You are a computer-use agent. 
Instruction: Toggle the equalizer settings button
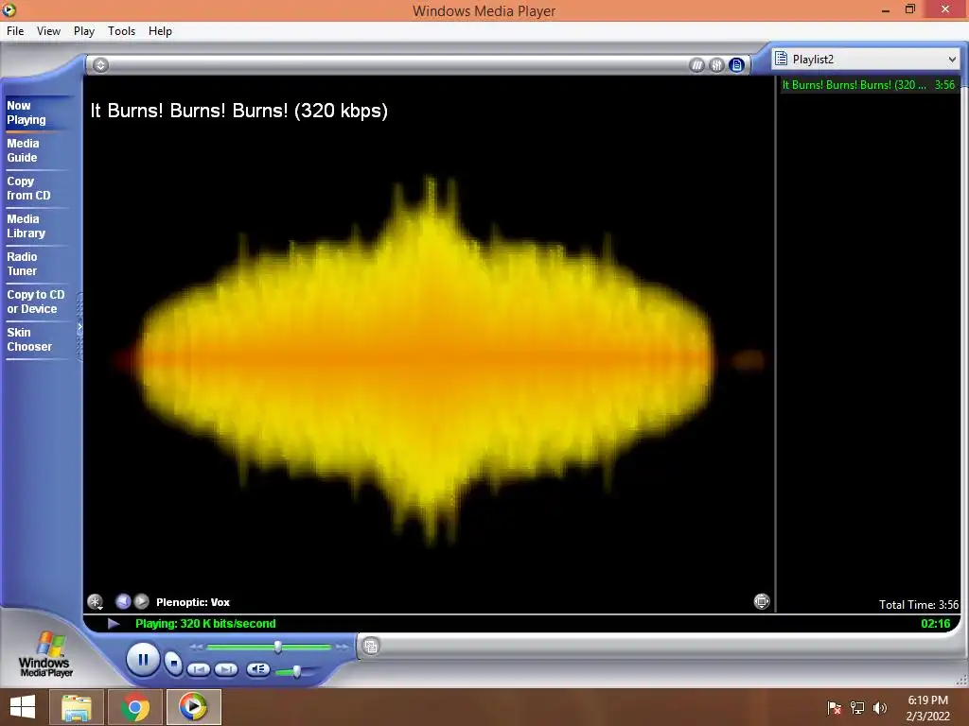pyautogui.click(x=716, y=65)
